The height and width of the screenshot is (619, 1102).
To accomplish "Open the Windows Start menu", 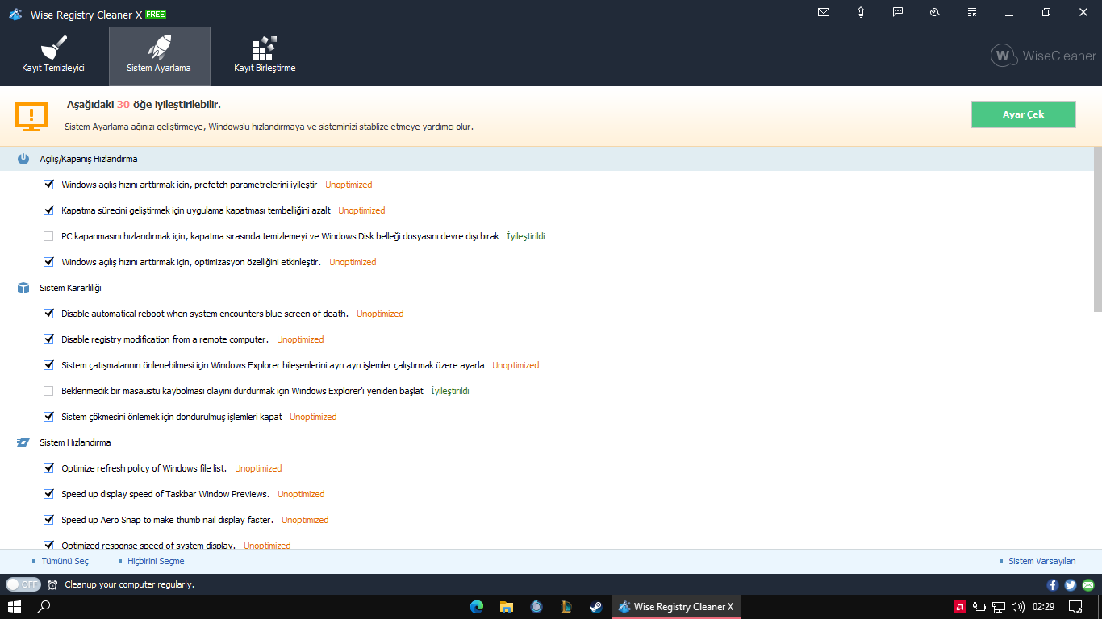I will click(x=15, y=607).
